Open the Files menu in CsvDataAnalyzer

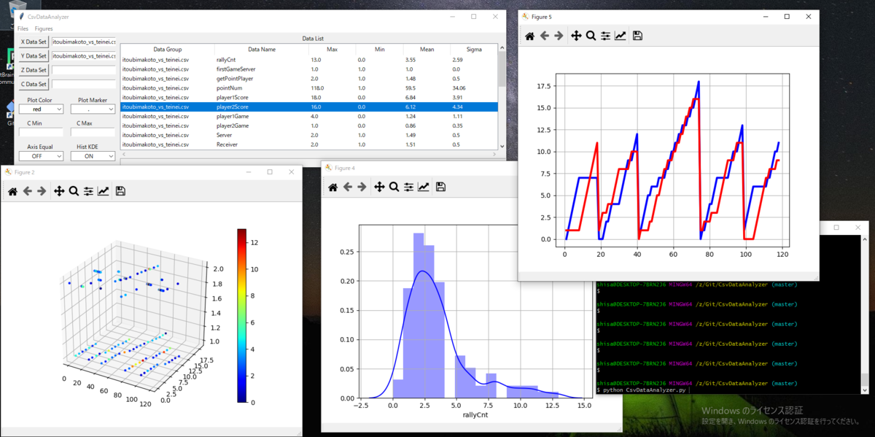23,28
